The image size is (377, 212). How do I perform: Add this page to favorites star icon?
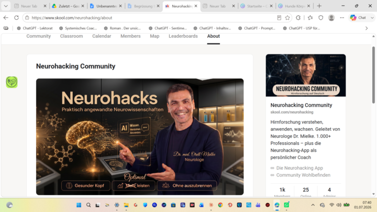pos(287,18)
